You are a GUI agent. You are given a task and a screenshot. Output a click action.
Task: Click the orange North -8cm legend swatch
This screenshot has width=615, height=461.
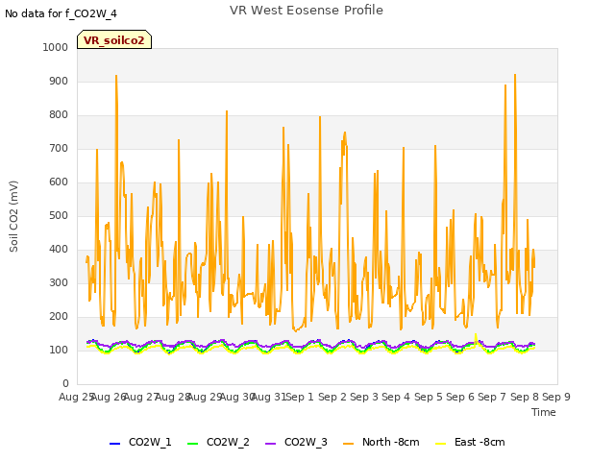pyautogui.click(x=348, y=443)
